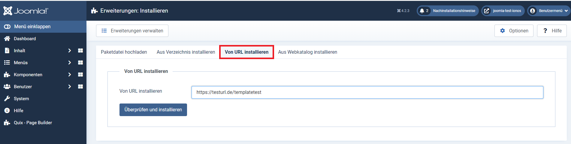Switch to Aus Webkatalog installieren tab
571x144 pixels.
click(x=307, y=52)
